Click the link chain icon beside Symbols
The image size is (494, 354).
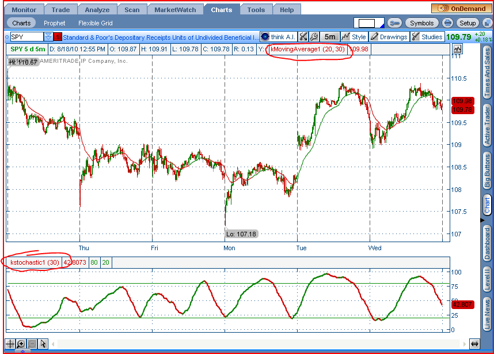pos(394,23)
